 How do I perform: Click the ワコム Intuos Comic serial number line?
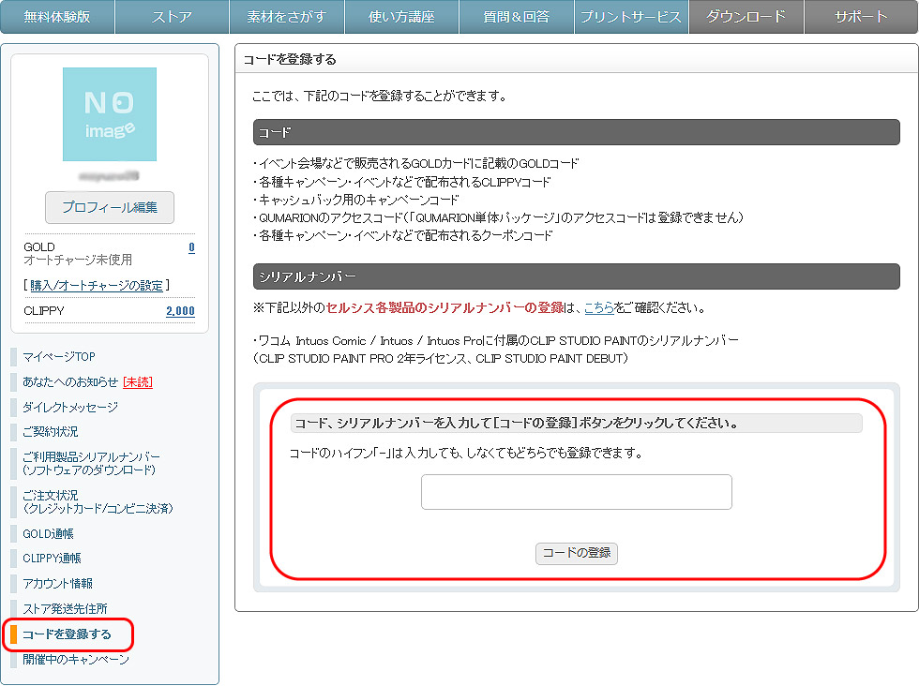click(496, 341)
